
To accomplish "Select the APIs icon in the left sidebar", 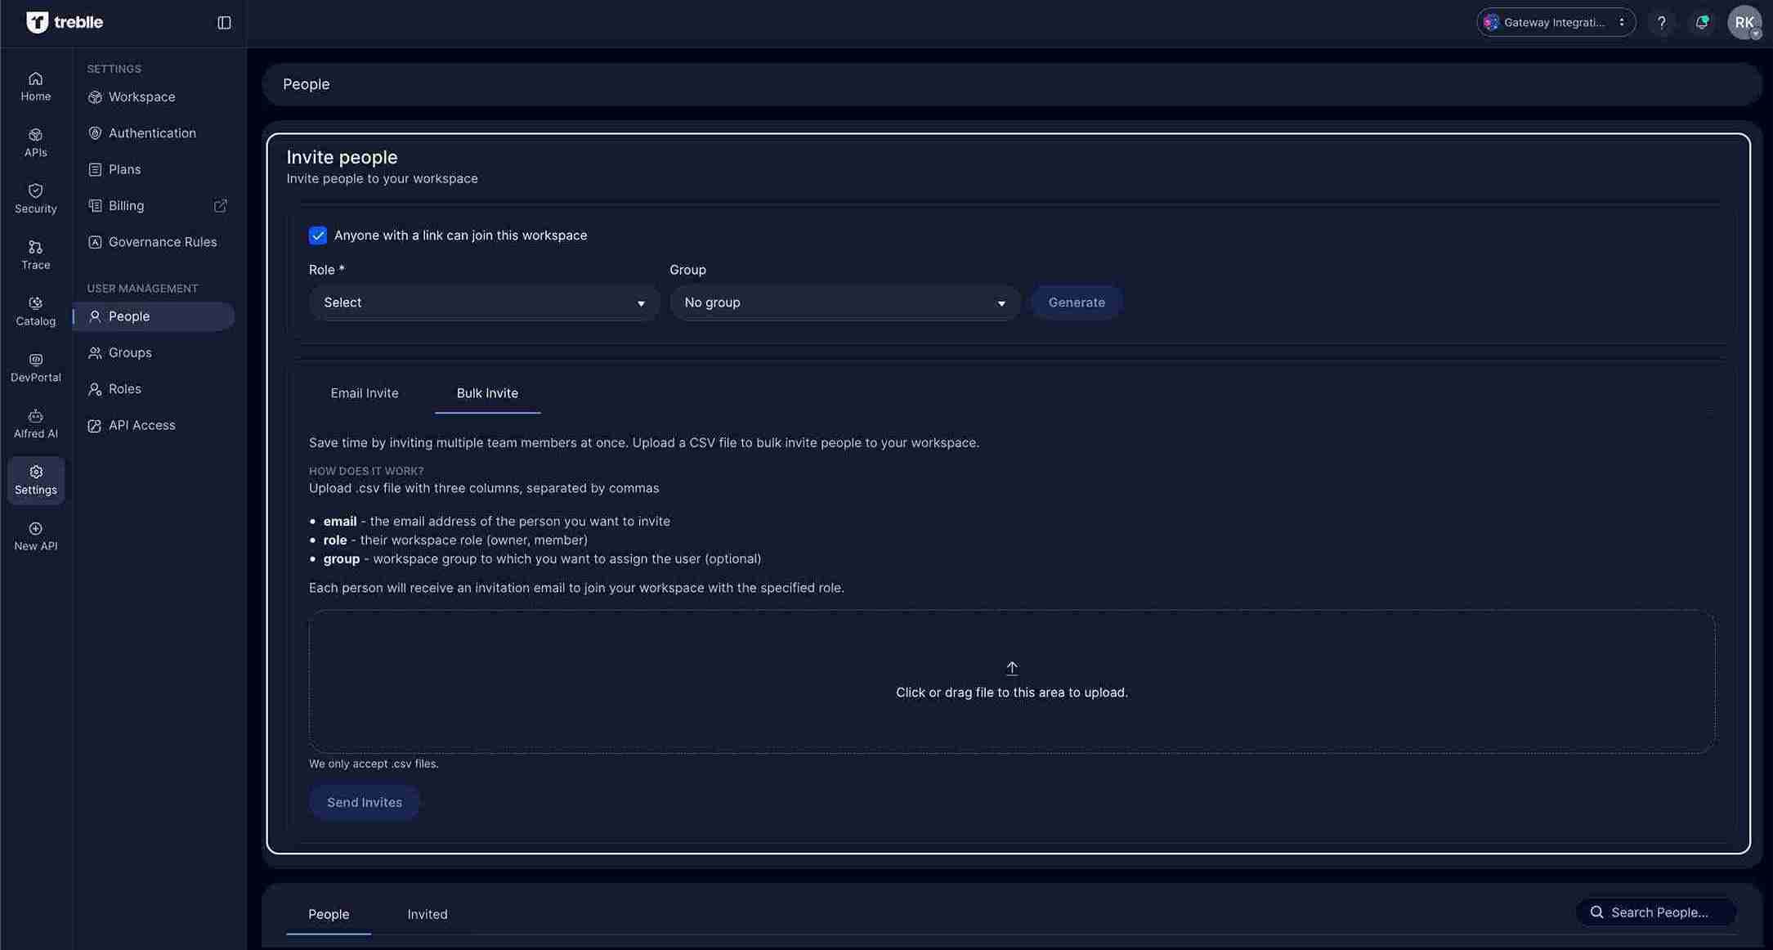I will point(35,141).
